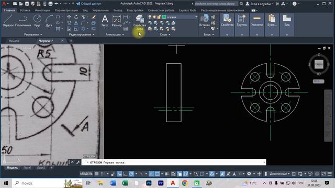Activate the Copy tool

click(69, 23)
